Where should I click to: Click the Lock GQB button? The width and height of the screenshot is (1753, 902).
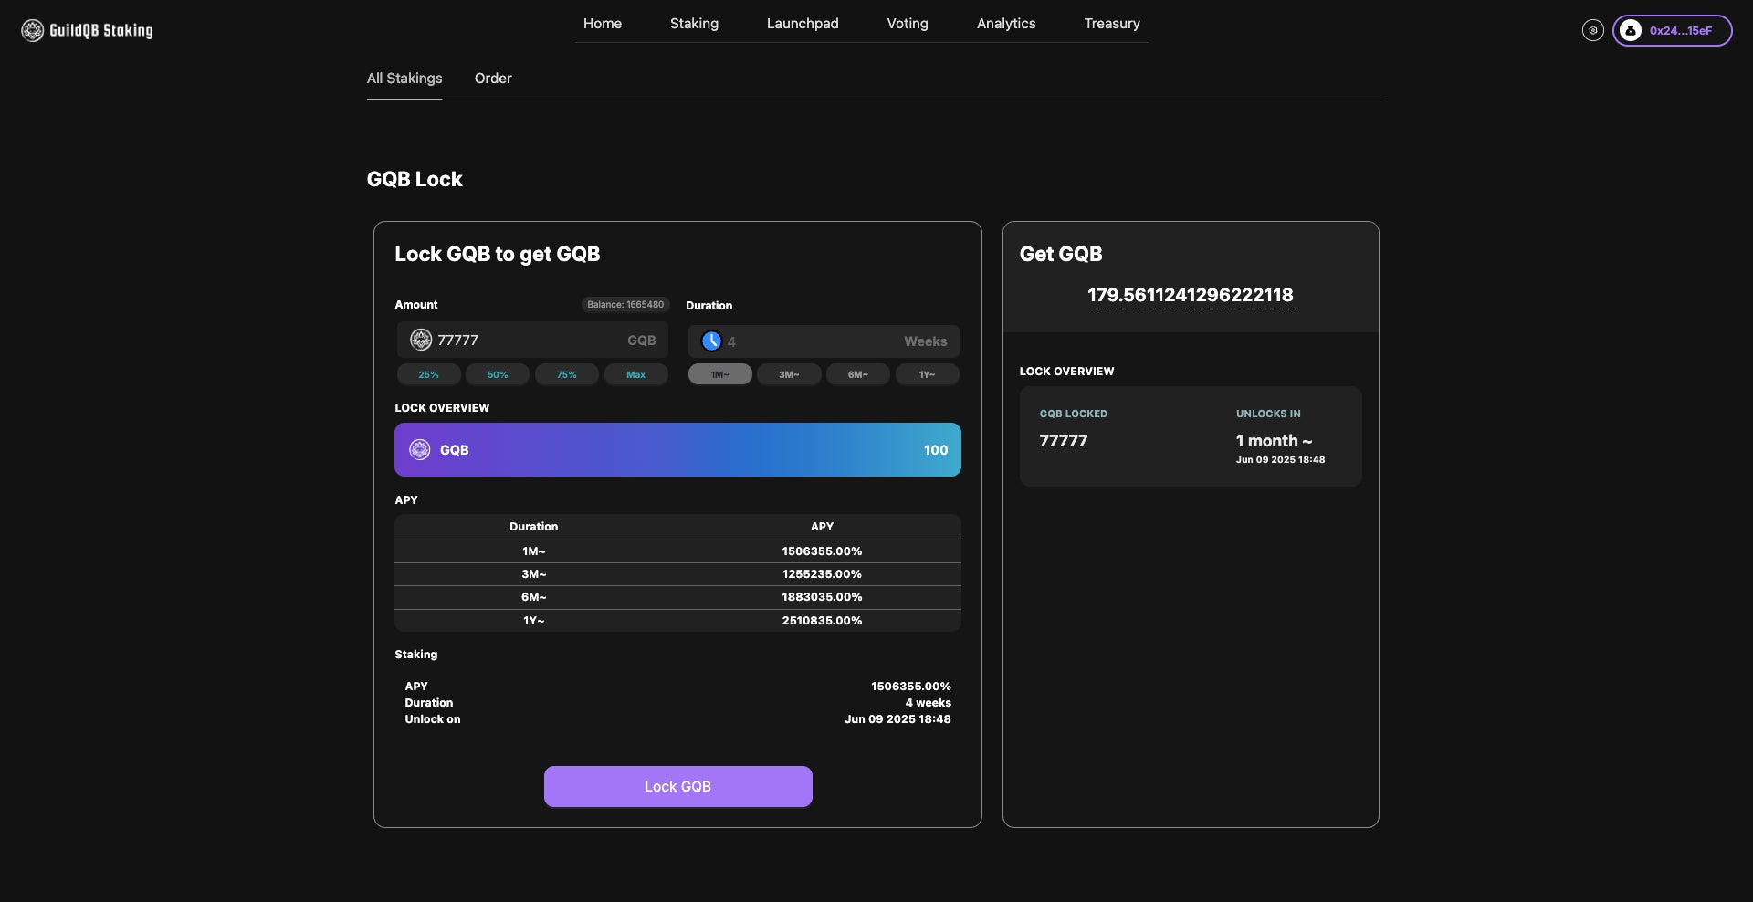(678, 786)
